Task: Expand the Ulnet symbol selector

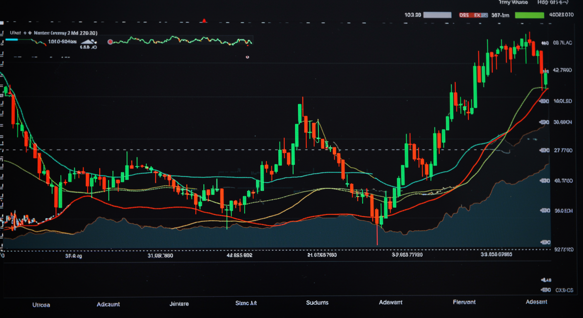Action: [x=15, y=32]
